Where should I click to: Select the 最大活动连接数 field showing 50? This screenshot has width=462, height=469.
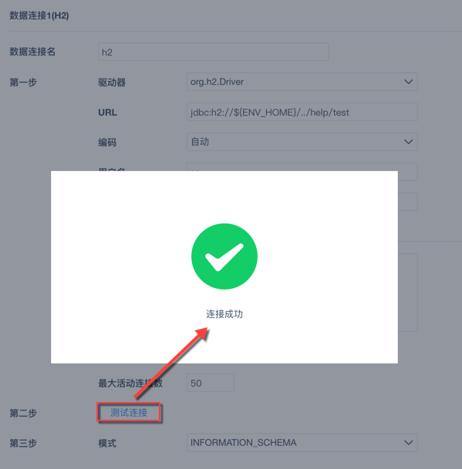211,383
